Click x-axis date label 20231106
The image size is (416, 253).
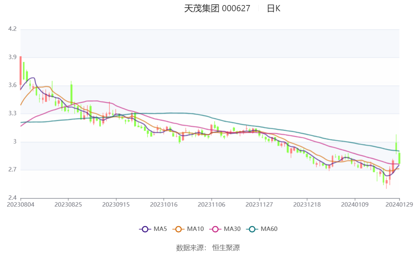coord(212,204)
